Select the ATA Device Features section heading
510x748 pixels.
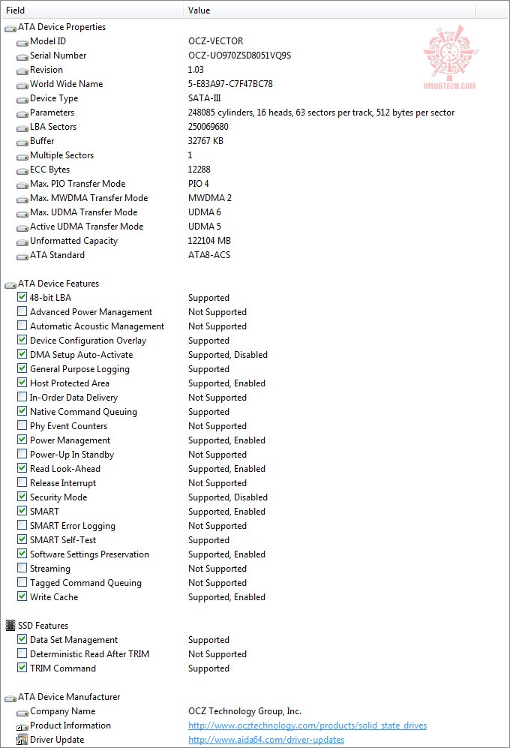pyautogui.click(x=58, y=284)
